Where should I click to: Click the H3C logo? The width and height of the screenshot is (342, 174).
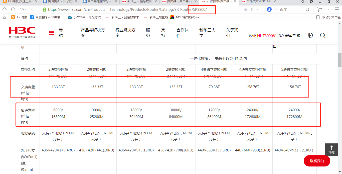(x=22, y=32)
